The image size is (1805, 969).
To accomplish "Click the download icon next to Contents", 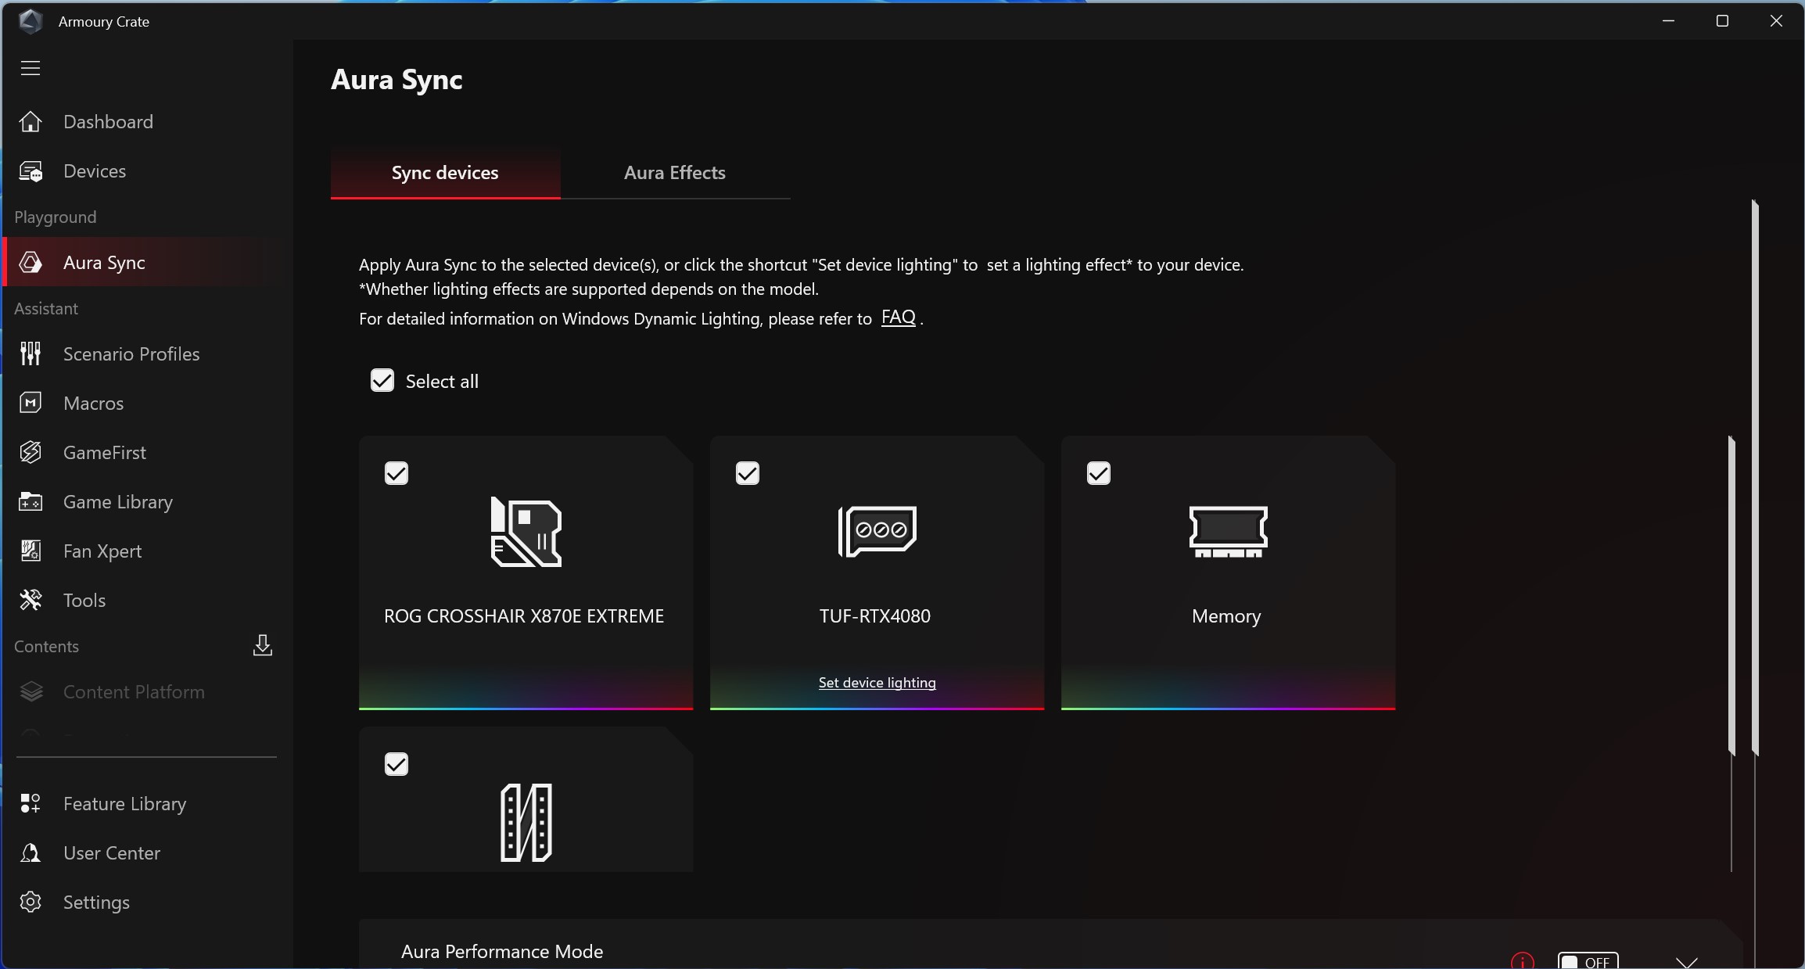I will [x=263, y=645].
